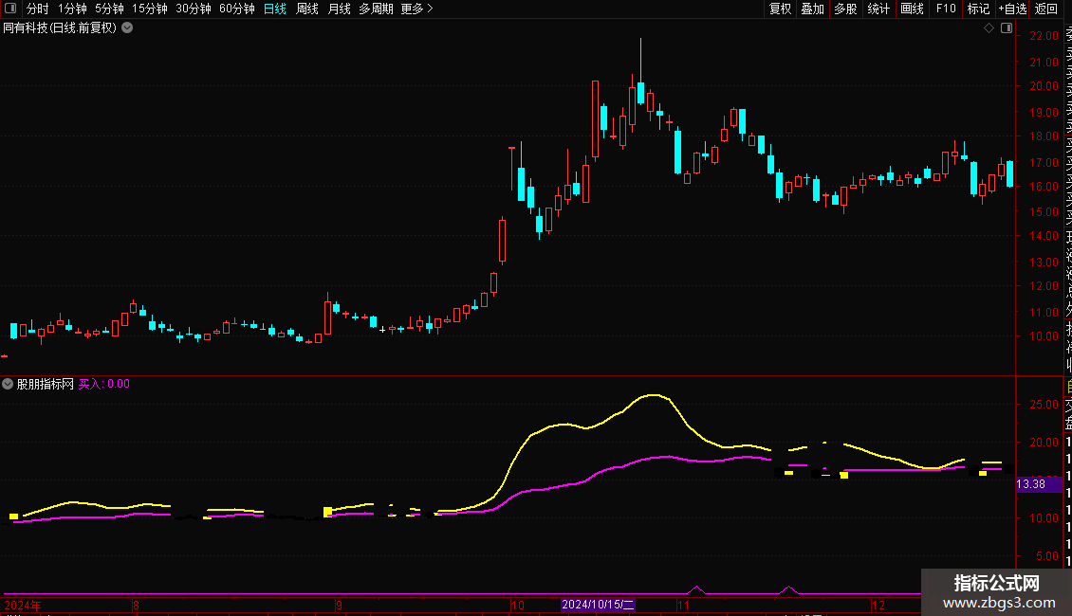Click the month 8 marker on time axis
Screen dimensions: 1072x616
coord(136,605)
